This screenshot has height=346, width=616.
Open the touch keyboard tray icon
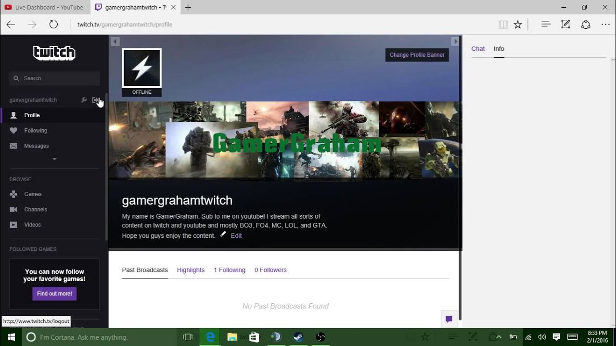pos(572,337)
